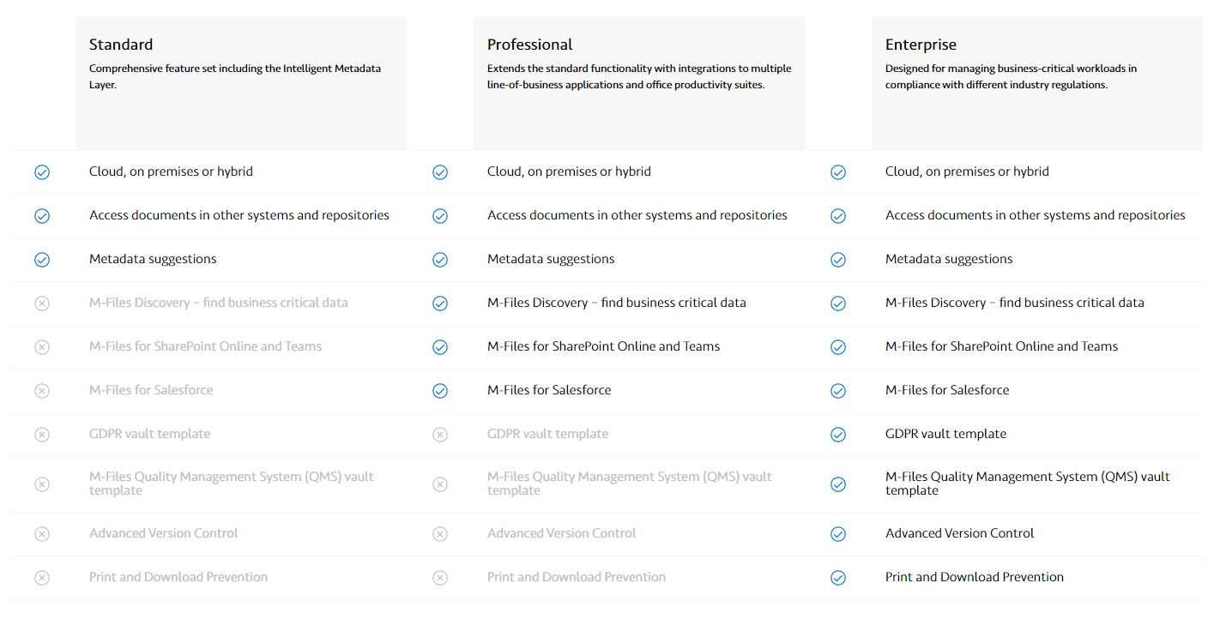Select Enterprise's checkmark beside QMS vault template

838,484
